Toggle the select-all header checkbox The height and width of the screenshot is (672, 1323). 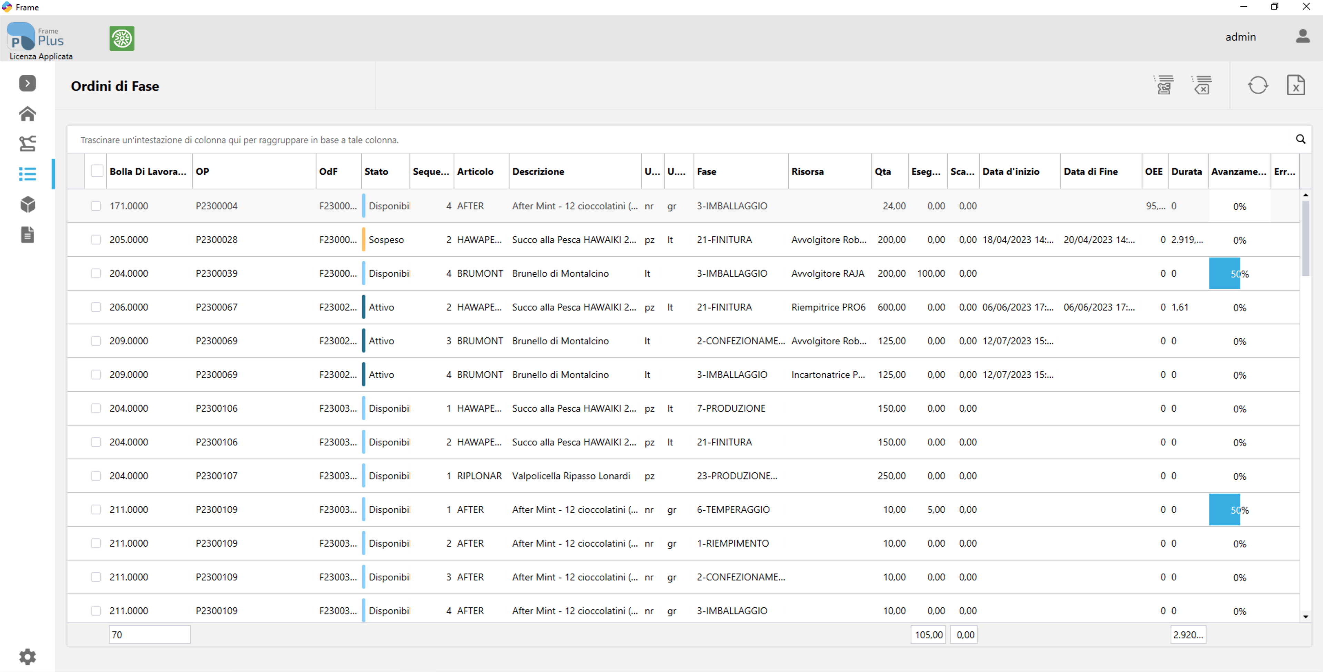[97, 171]
